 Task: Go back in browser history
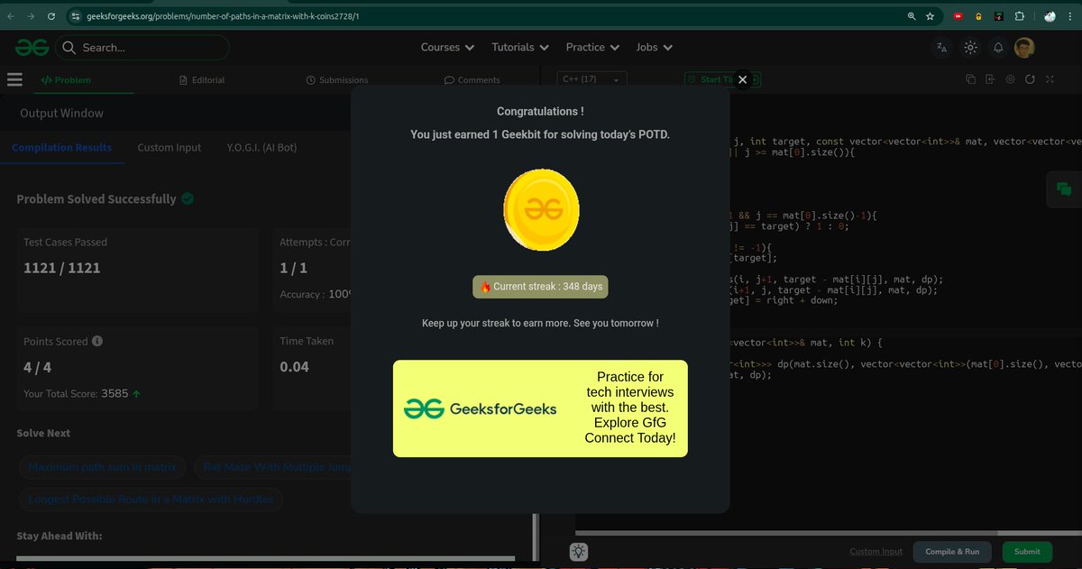(x=11, y=16)
